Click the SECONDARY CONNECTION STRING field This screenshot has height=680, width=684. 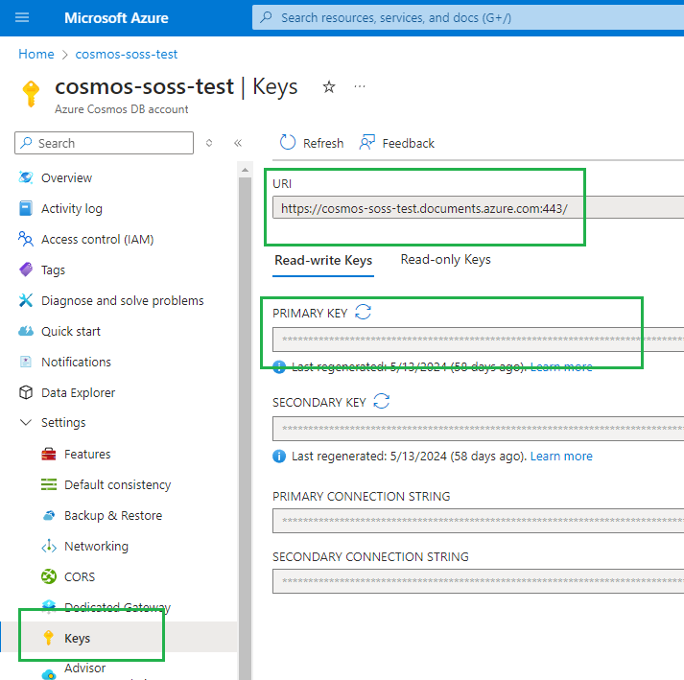478,581
